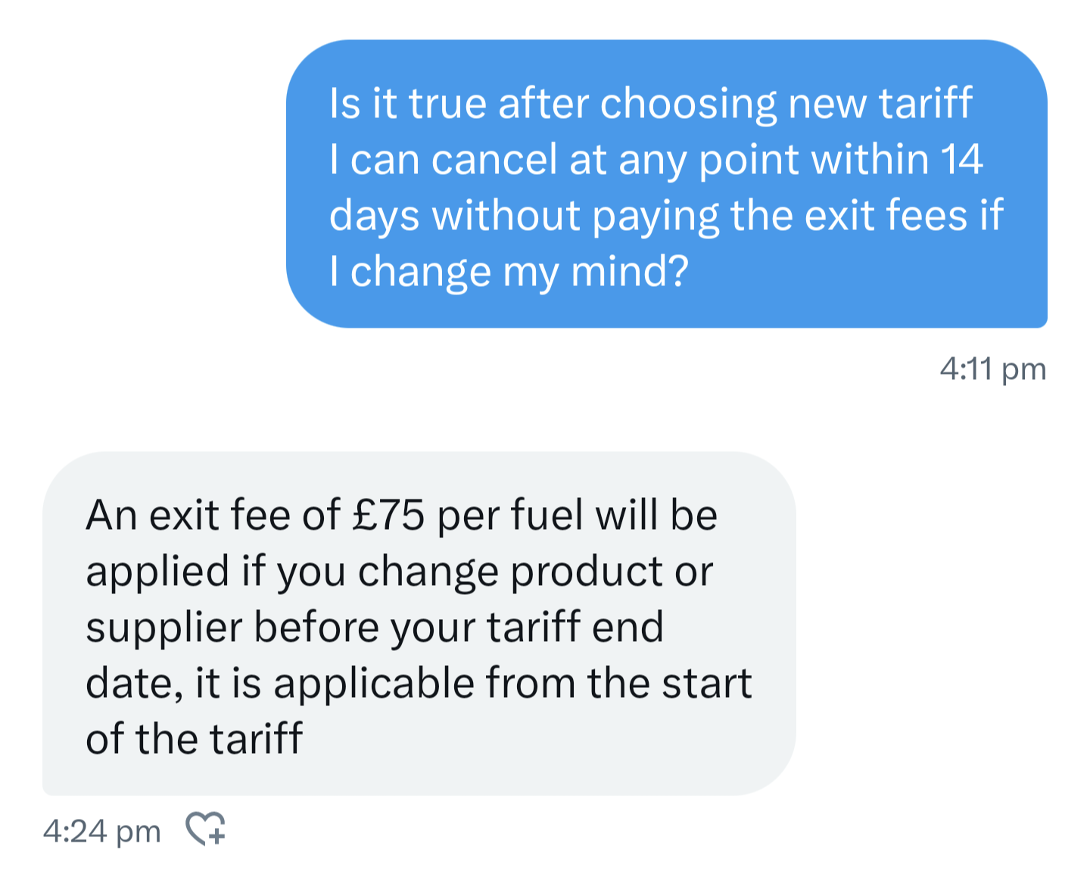Click the number "14" in the sent message

(961, 160)
